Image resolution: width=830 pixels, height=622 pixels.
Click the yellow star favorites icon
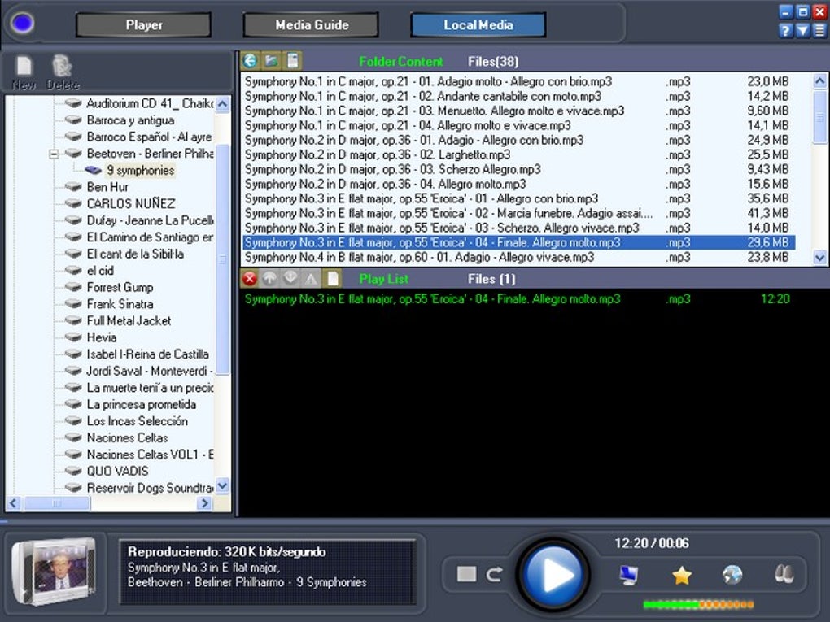click(x=682, y=575)
